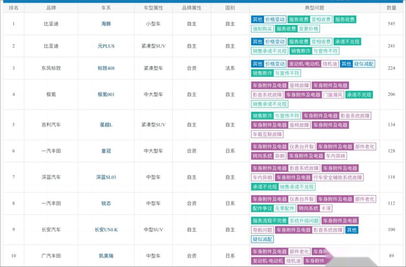Open the 长安UNI-K car series link

[106, 230]
